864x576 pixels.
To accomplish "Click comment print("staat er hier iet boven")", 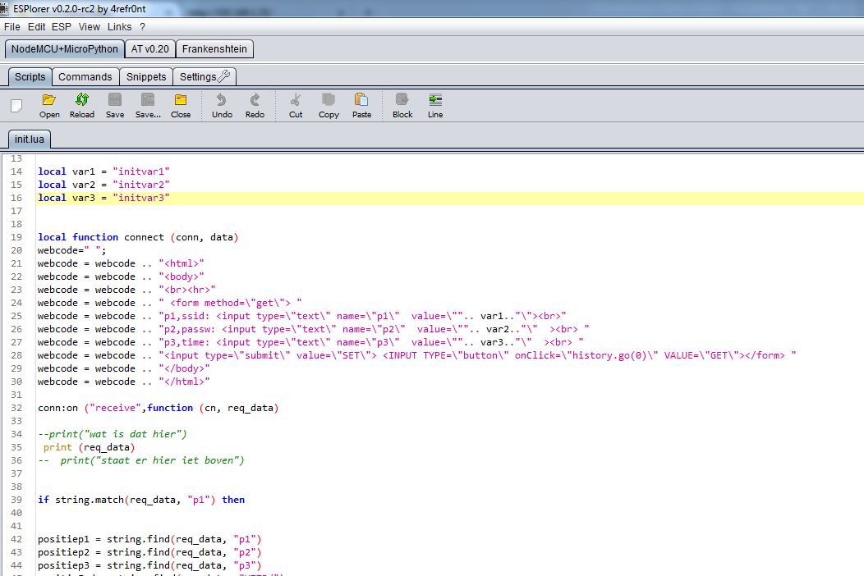I will point(141,460).
